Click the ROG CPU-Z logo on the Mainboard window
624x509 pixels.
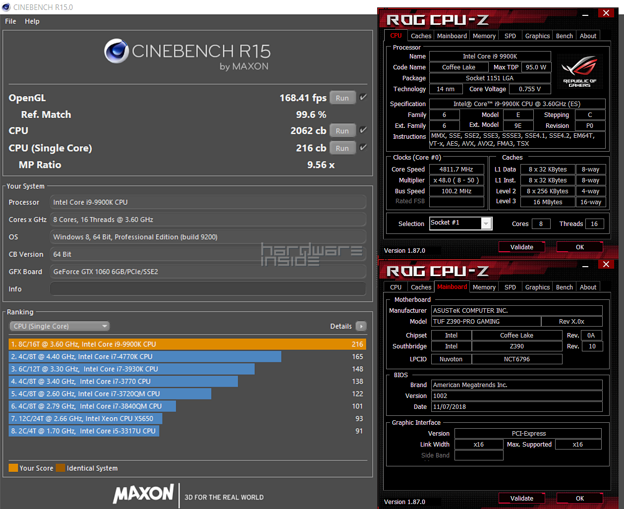click(436, 271)
